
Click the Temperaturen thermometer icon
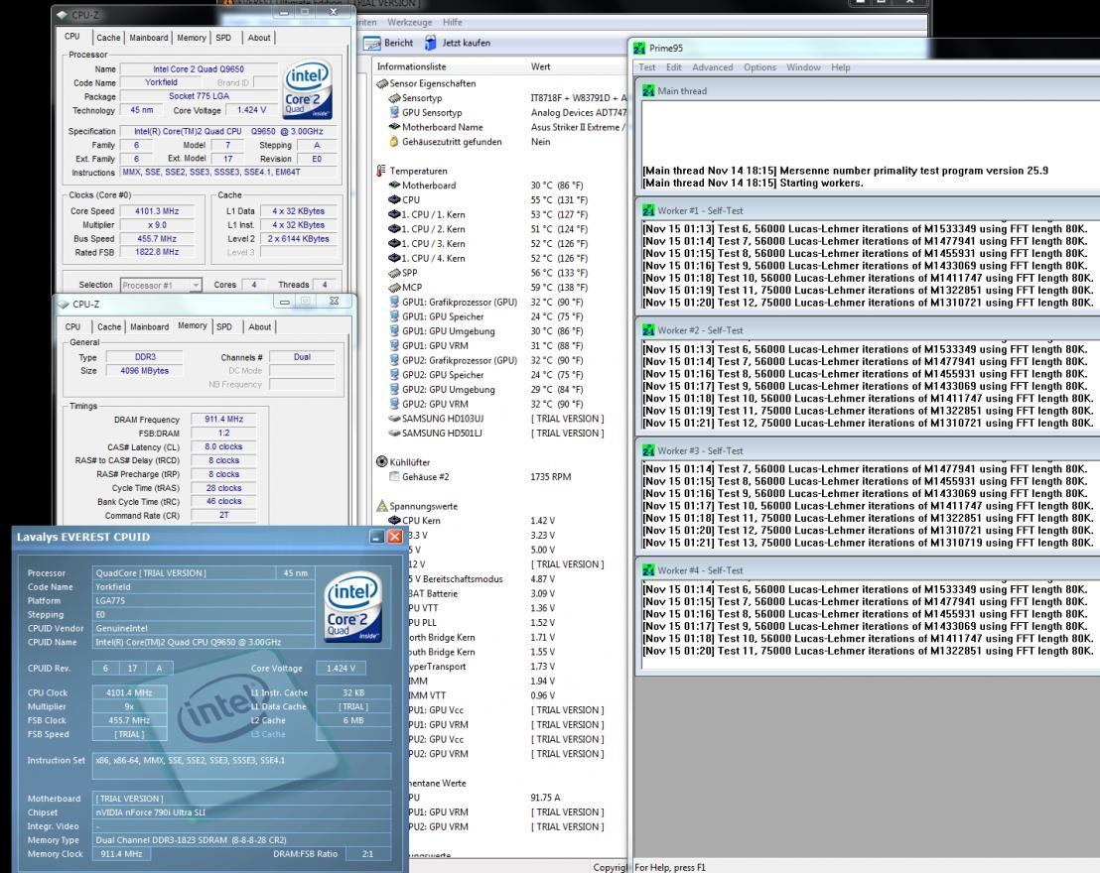[382, 171]
